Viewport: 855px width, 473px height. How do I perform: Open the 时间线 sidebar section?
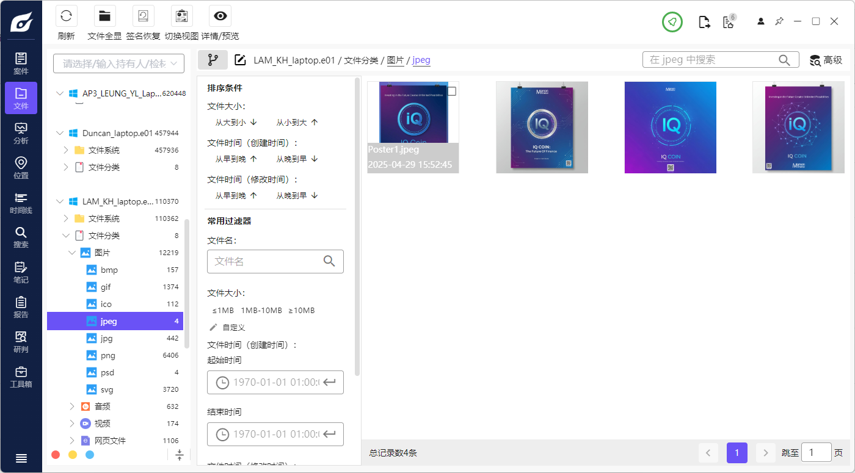(21, 203)
